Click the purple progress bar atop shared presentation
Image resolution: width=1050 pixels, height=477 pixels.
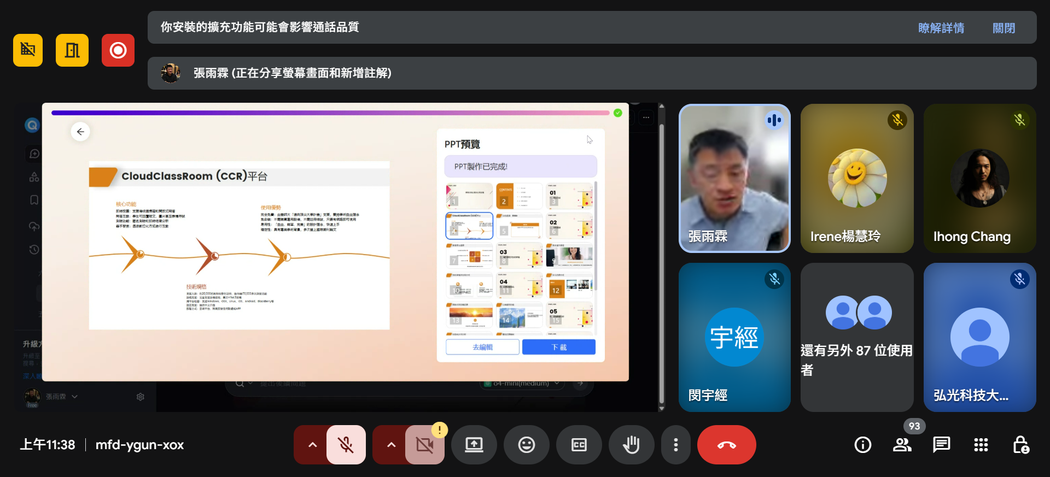tap(330, 113)
